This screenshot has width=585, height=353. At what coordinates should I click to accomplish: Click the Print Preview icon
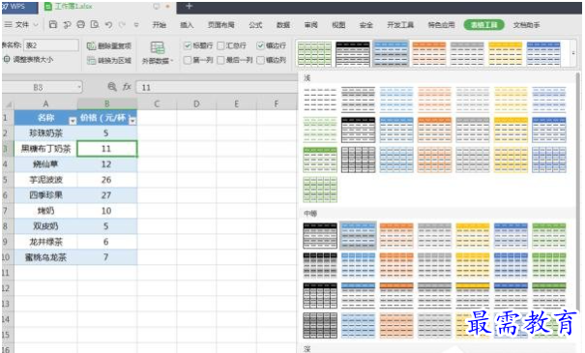tap(95, 24)
